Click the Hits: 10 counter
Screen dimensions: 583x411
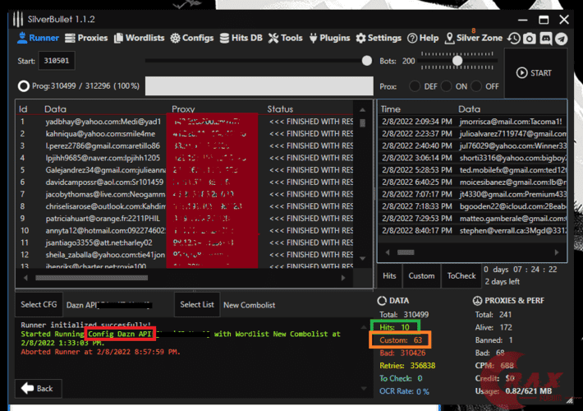394,327
